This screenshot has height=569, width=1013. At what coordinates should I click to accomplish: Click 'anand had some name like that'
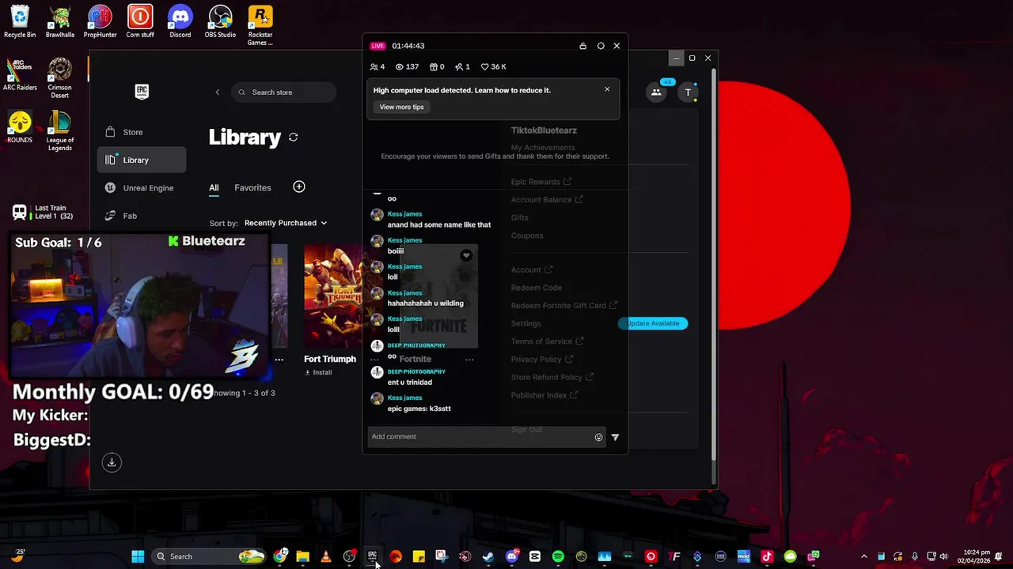click(x=438, y=224)
